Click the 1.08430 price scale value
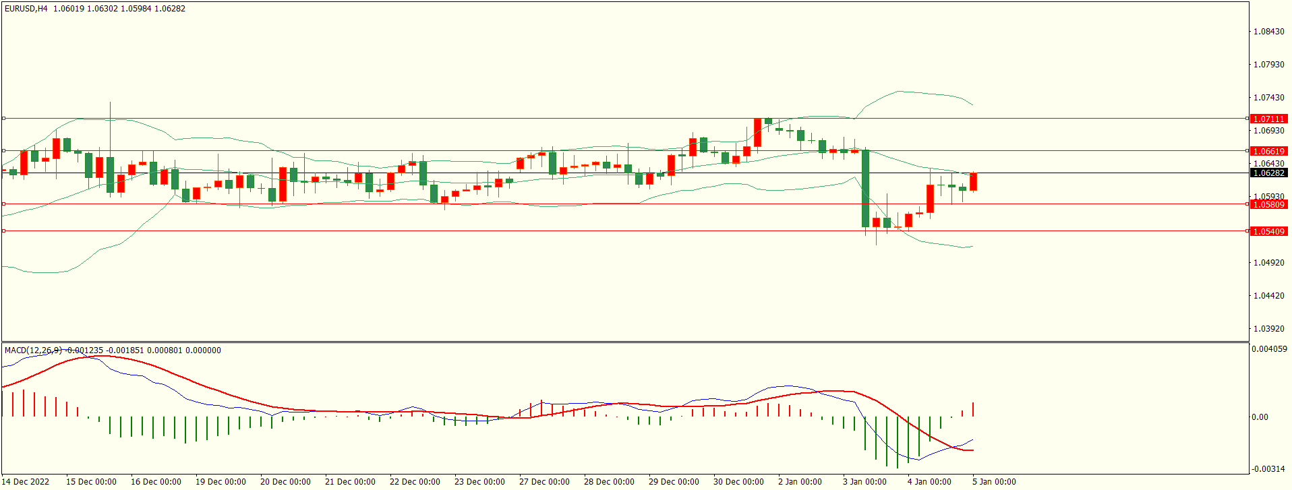The width and height of the screenshot is (1292, 490). [x=1268, y=32]
